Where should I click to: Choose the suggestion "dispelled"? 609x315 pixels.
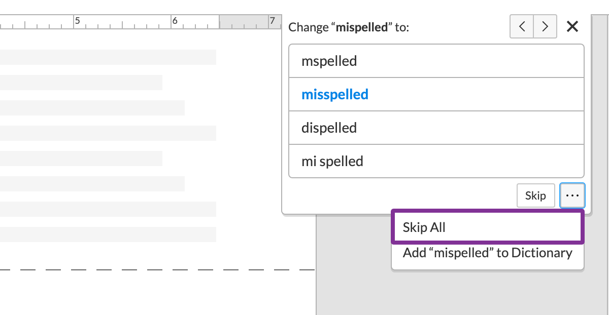point(436,128)
